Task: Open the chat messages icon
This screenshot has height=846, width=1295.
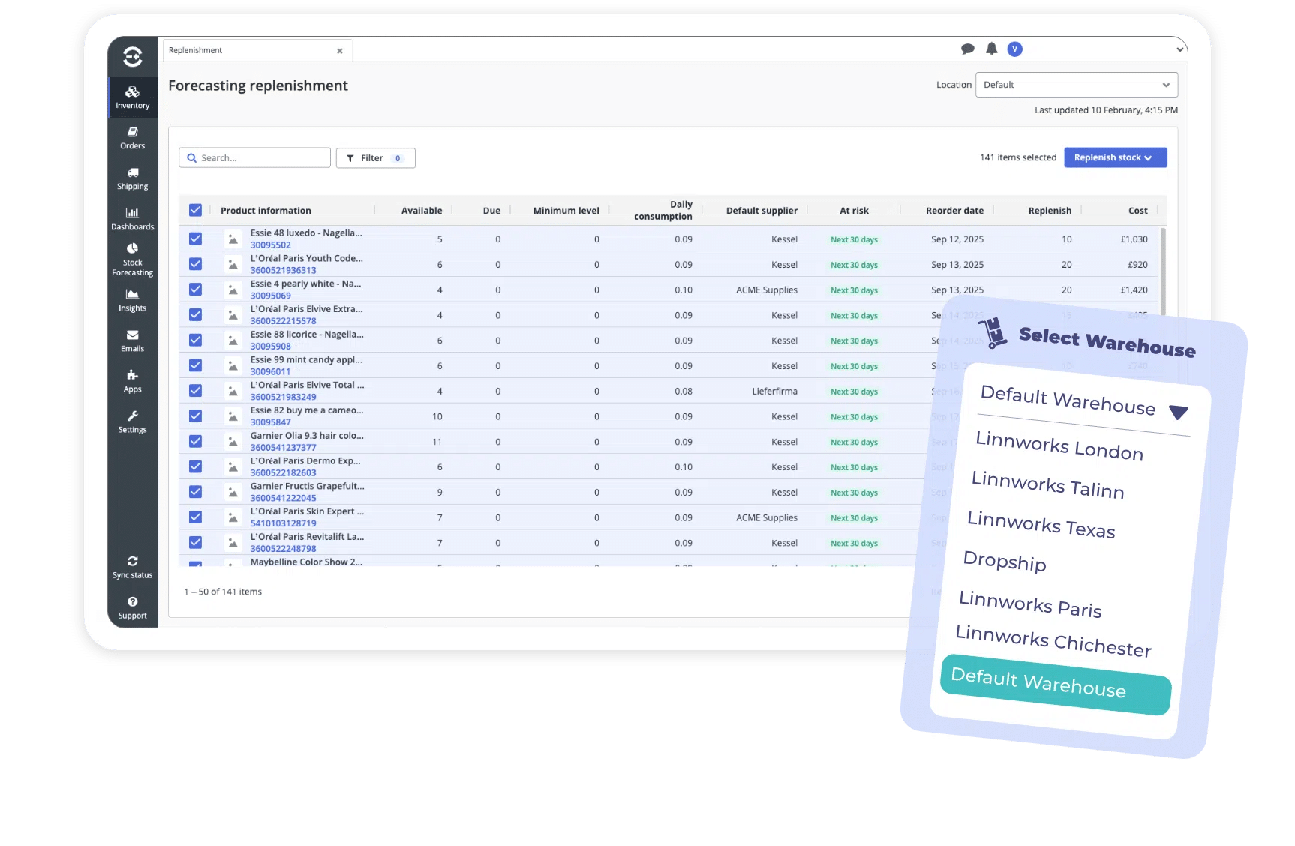Action: (967, 49)
